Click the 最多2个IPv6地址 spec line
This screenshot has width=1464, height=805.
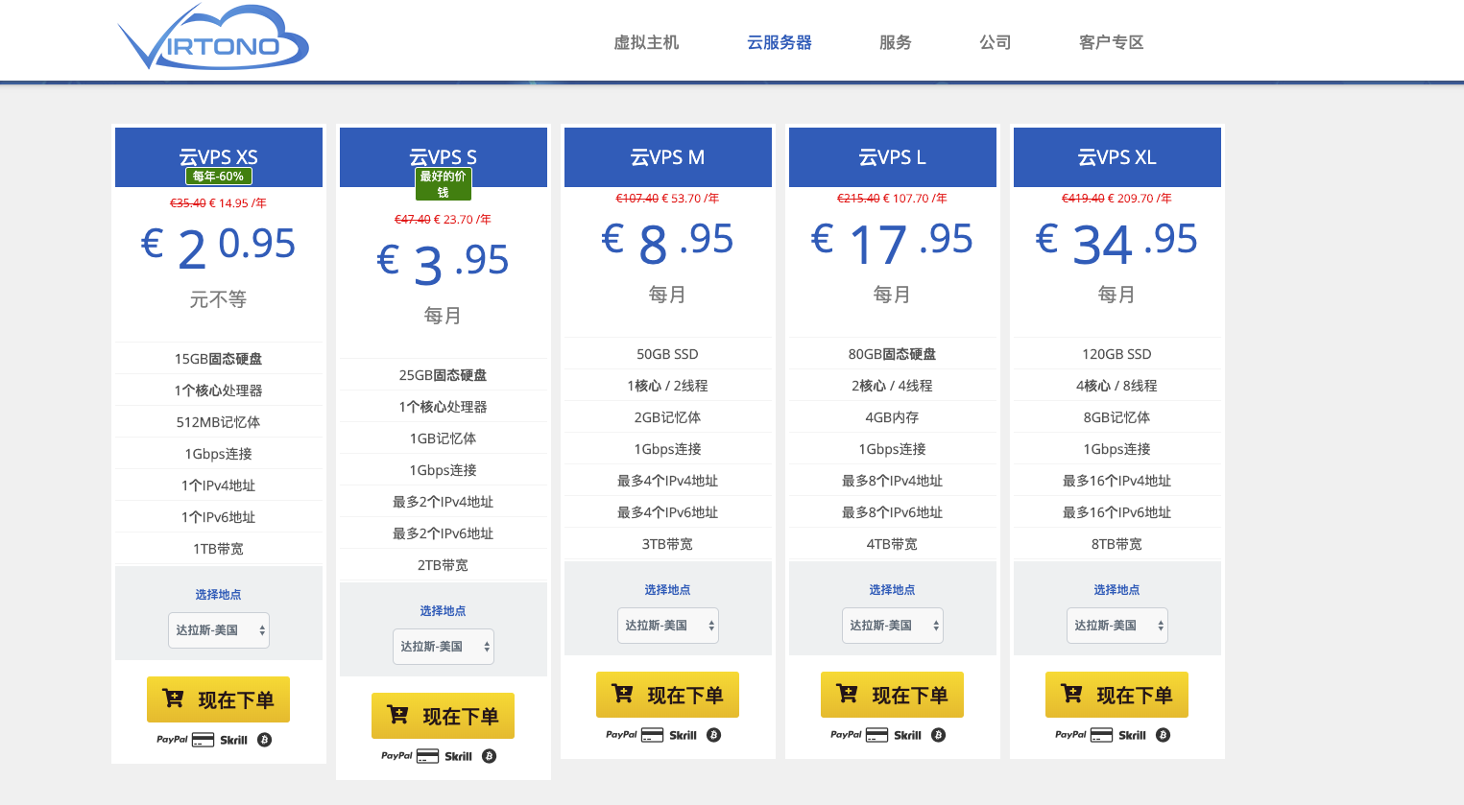(x=444, y=533)
